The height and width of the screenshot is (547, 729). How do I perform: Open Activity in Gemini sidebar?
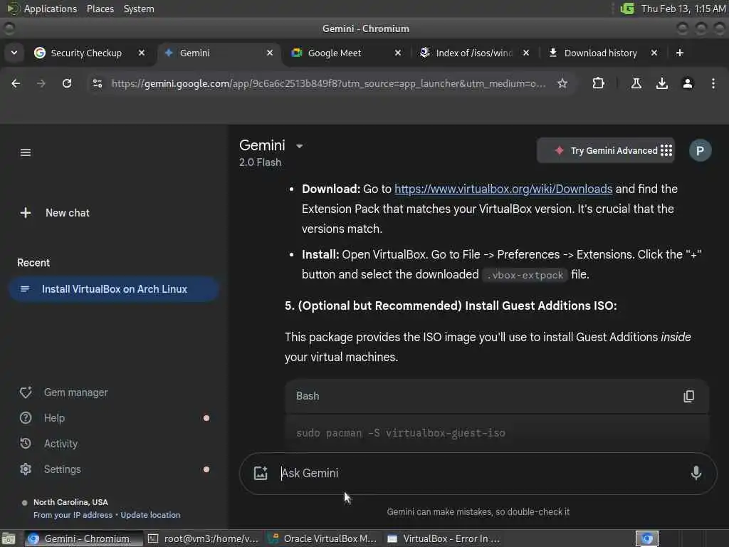[x=49, y=444]
